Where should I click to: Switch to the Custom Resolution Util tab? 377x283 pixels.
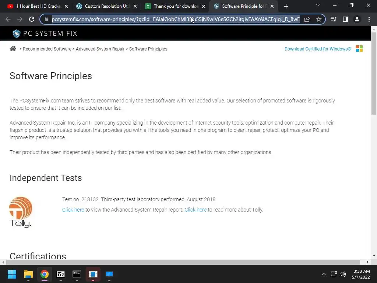[x=107, y=6]
